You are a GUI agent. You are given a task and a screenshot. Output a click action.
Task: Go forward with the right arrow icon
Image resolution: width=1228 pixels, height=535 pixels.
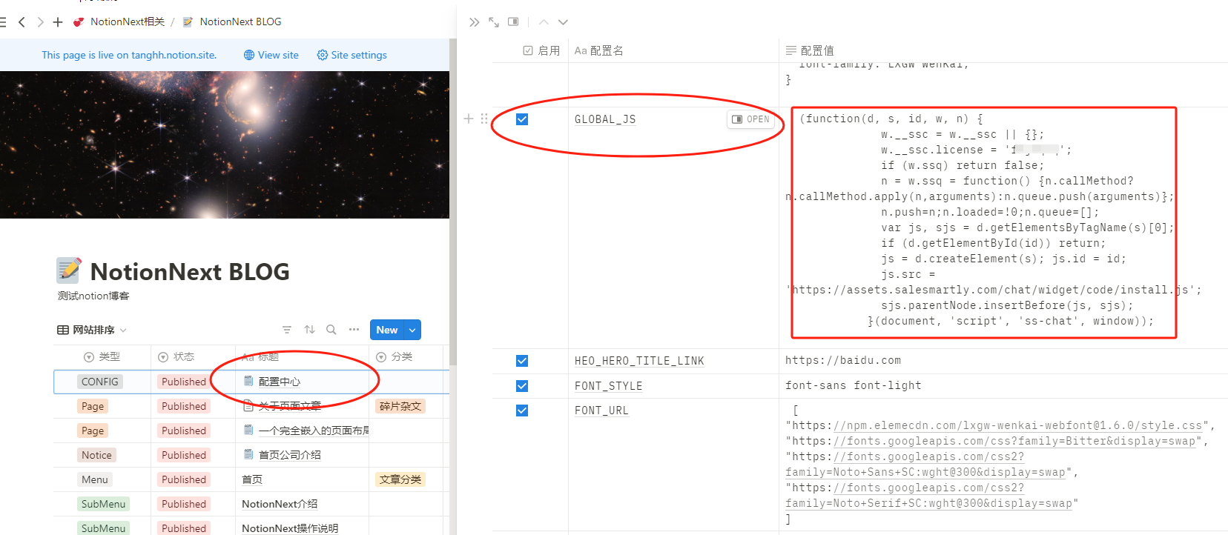pos(40,22)
